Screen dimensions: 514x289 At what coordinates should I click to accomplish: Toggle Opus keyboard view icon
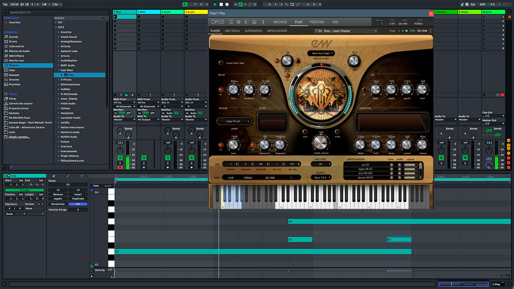pyautogui.click(x=254, y=22)
